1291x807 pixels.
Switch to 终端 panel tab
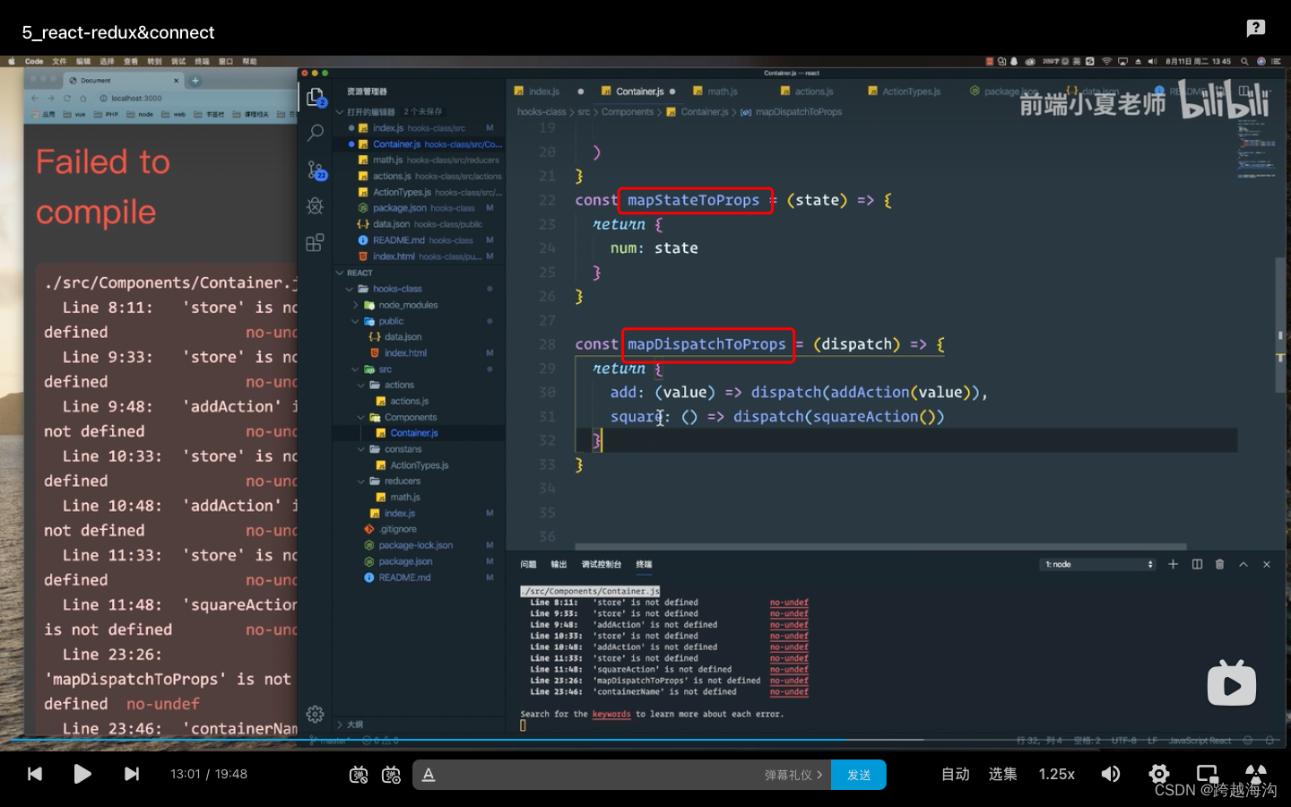(x=644, y=564)
